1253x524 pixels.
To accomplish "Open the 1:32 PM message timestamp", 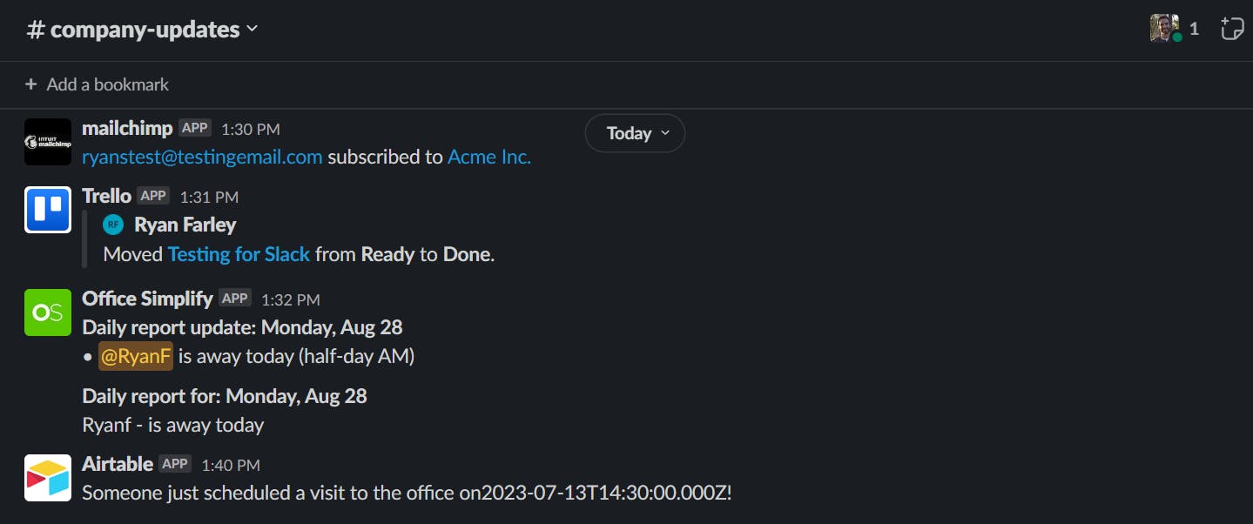I will tap(291, 299).
